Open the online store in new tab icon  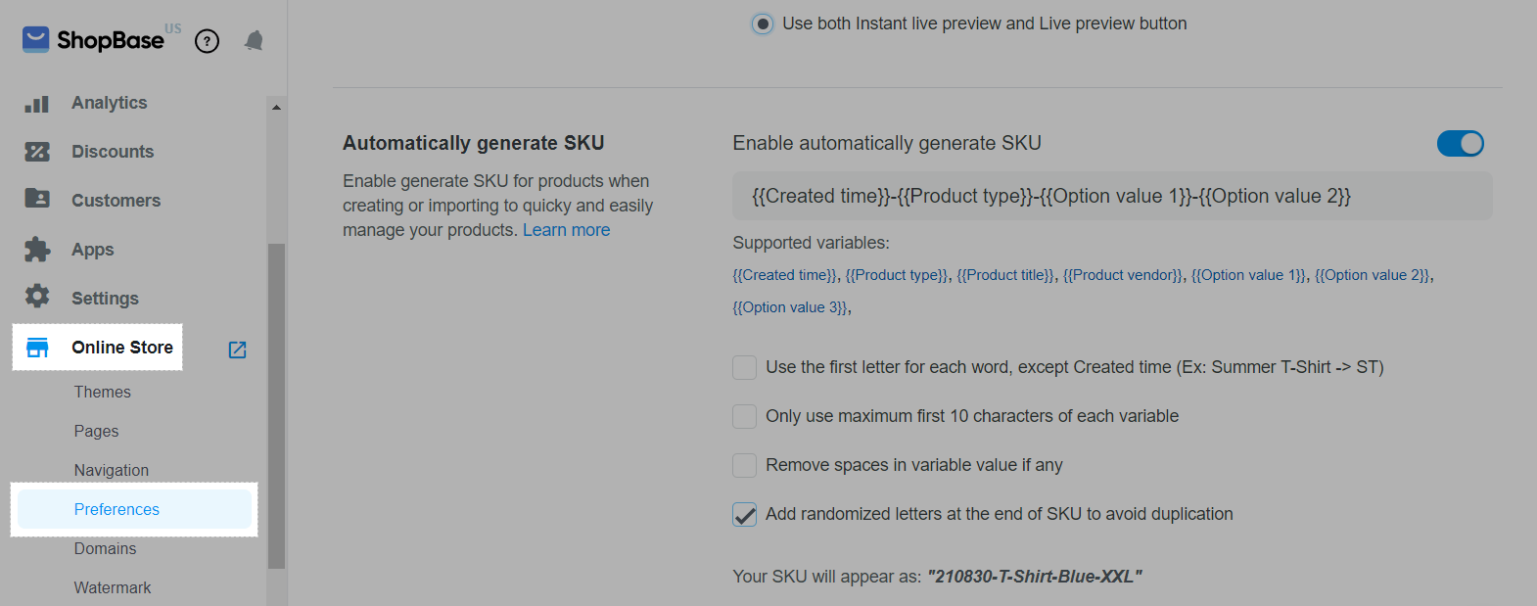237,350
